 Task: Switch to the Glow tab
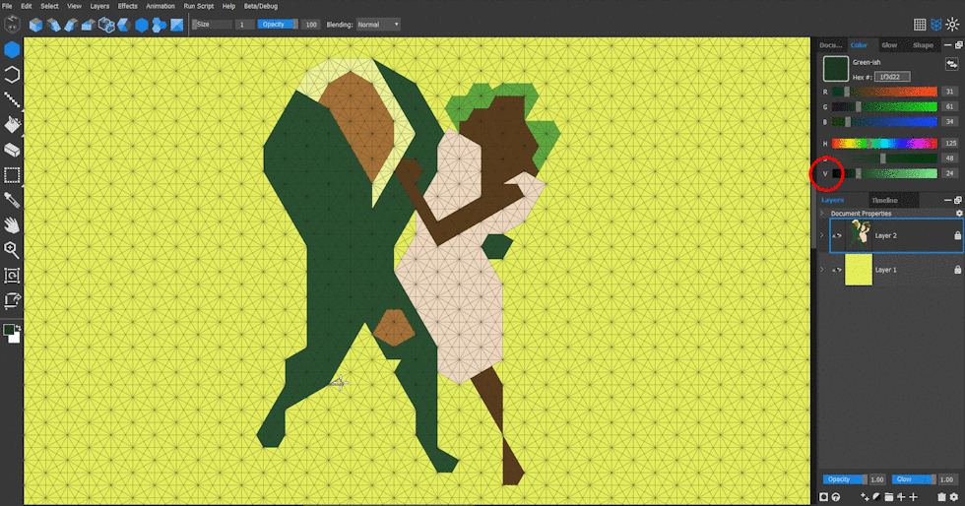(x=889, y=45)
